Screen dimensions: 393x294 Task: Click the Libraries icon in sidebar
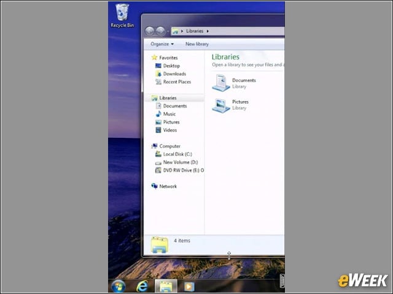coord(154,98)
